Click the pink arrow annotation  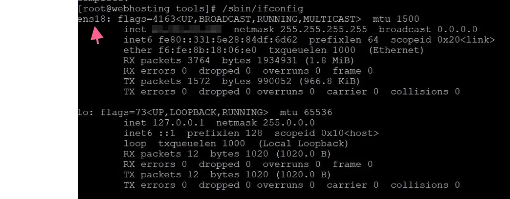click(x=97, y=36)
